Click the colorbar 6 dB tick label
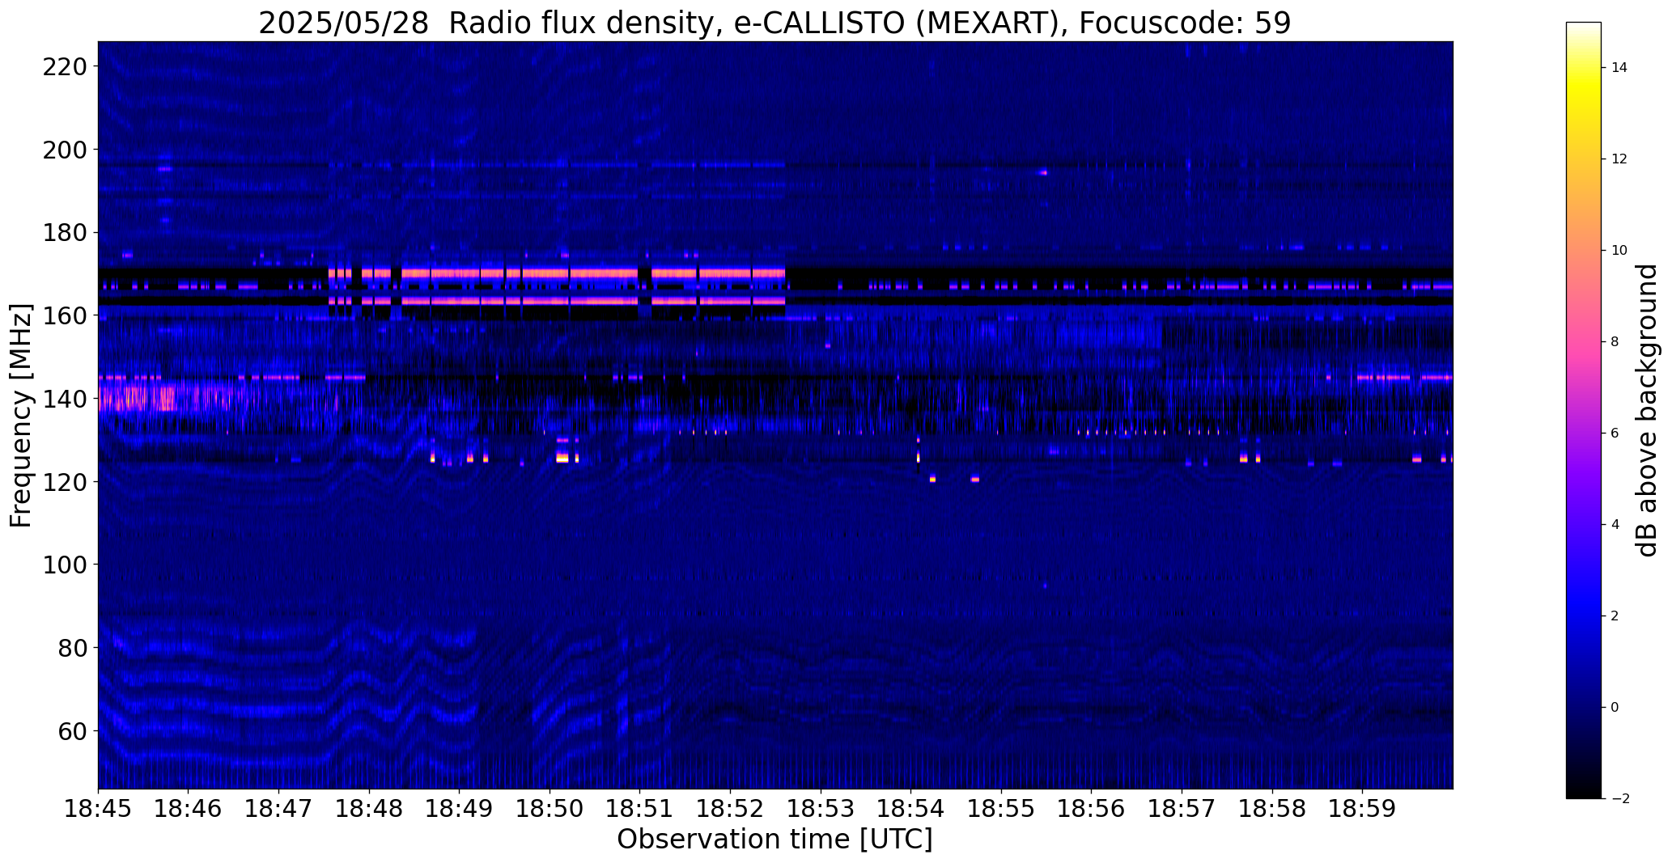Viewport: 1672px width, 863px height. (1615, 434)
